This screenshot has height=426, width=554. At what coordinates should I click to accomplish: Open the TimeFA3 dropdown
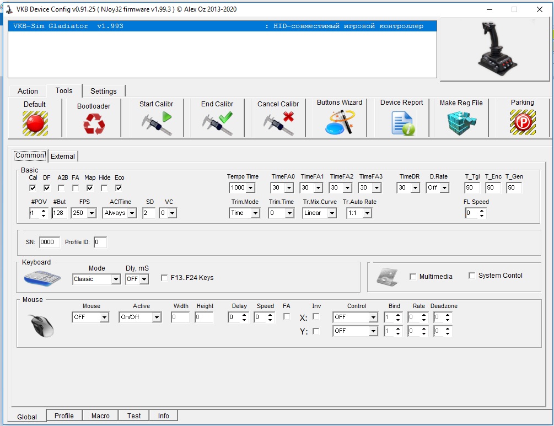pyautogui.click(x=376, y=187)
